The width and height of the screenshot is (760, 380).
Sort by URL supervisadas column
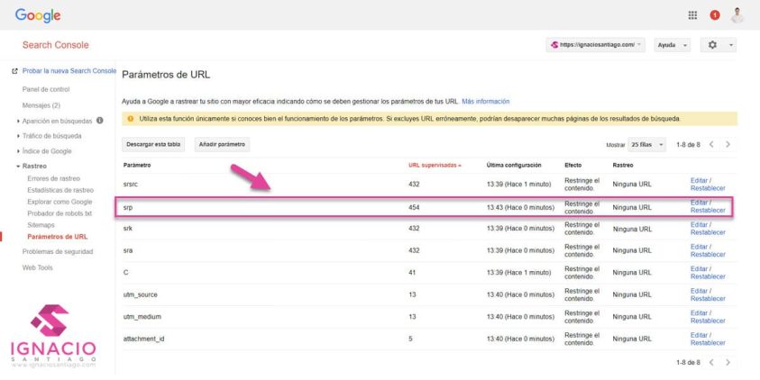click(x=435, y=165)
